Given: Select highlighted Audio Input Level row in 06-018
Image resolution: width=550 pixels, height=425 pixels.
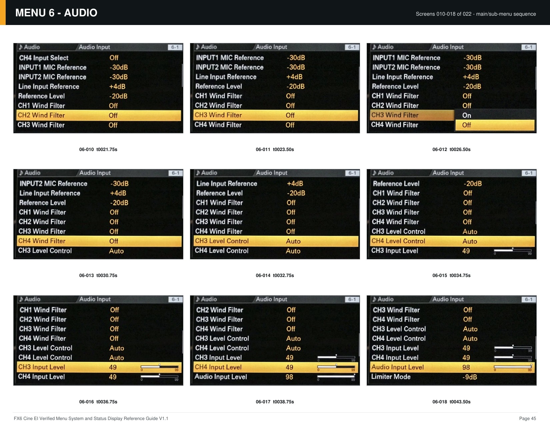Looking at the screenshot, I should 453,367.
